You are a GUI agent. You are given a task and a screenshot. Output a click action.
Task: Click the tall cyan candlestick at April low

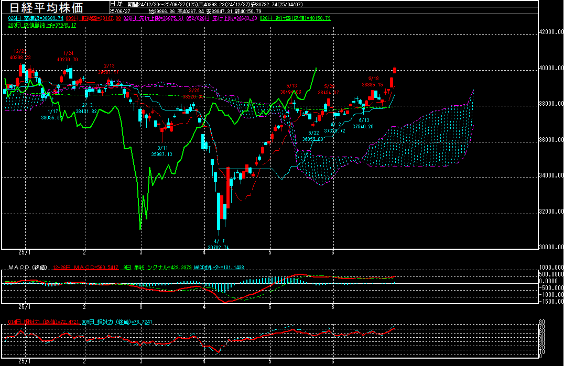tap(219, 212)
